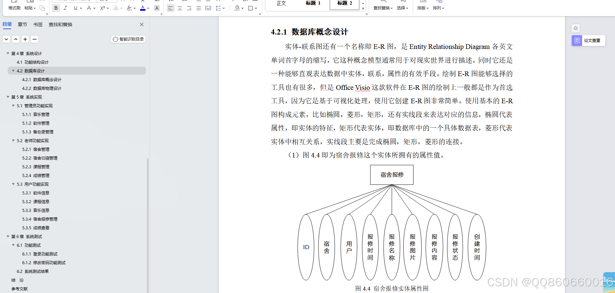Collapse 第4章 系统设计 tree node
The height and width of the screenshot is (293, 615).
pyautogui.click(x=8, y=53)
